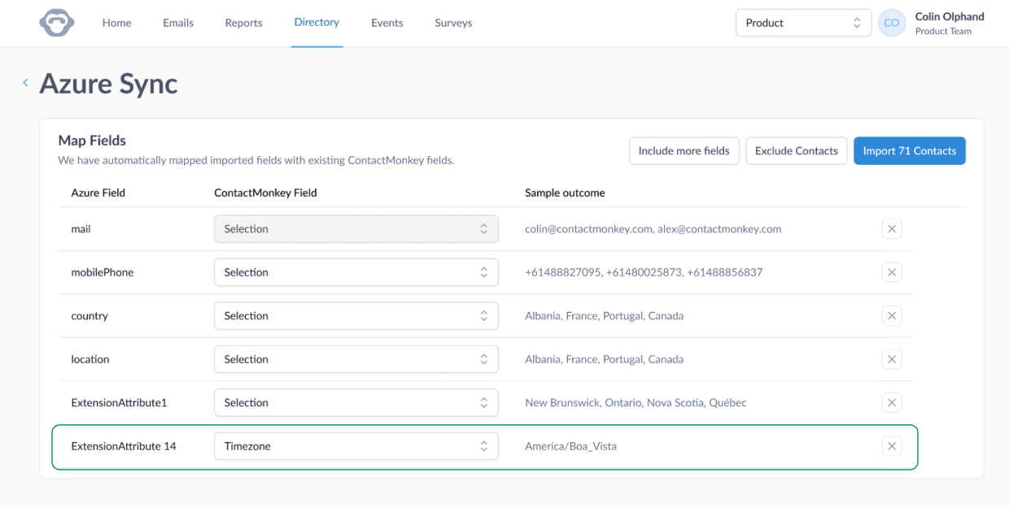Image resolution: width=1009 pixels, height=507 pixels.
Task: Click the Sample outcome column header
Action: point(565,193)
